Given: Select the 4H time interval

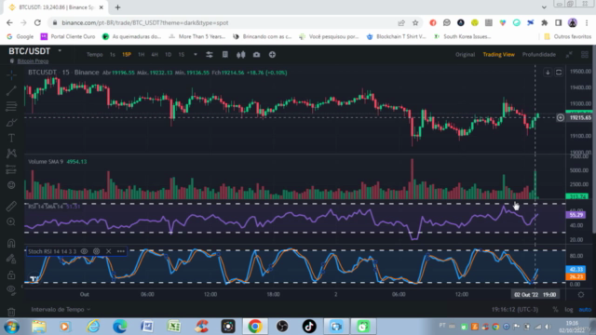Looking at the screenshot, I should coord(155,55).
